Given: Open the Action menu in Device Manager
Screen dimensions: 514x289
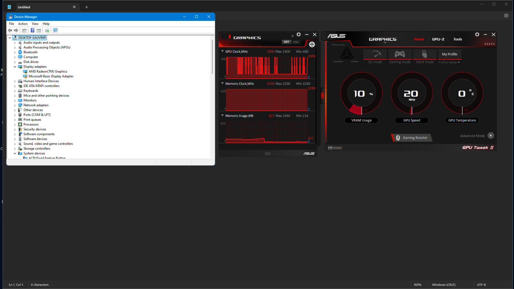Looking at the screenshot, I should [x=23, y=24].
